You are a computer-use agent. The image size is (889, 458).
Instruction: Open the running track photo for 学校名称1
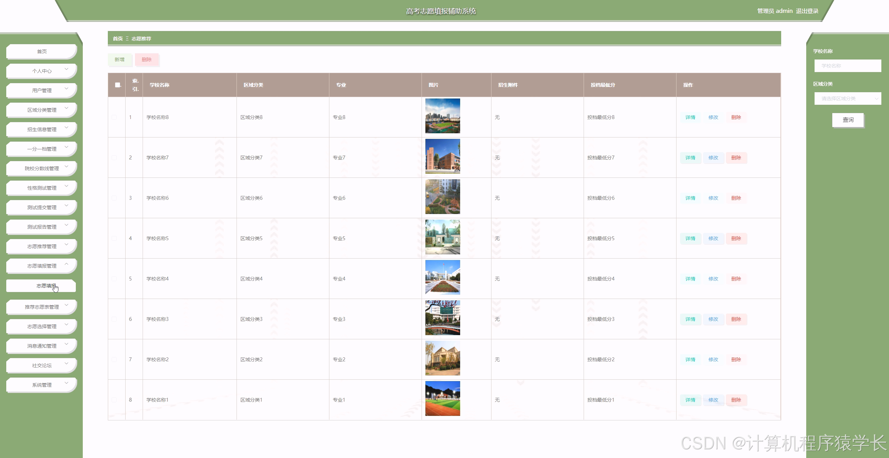(x=442, y=398)
